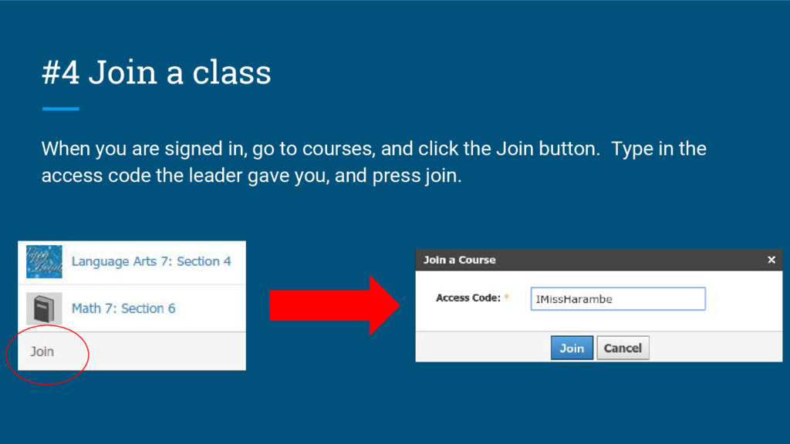790x444 pixels.
Task: Open Language Arts 7: Section 4 link
Action: pos(151,261)
